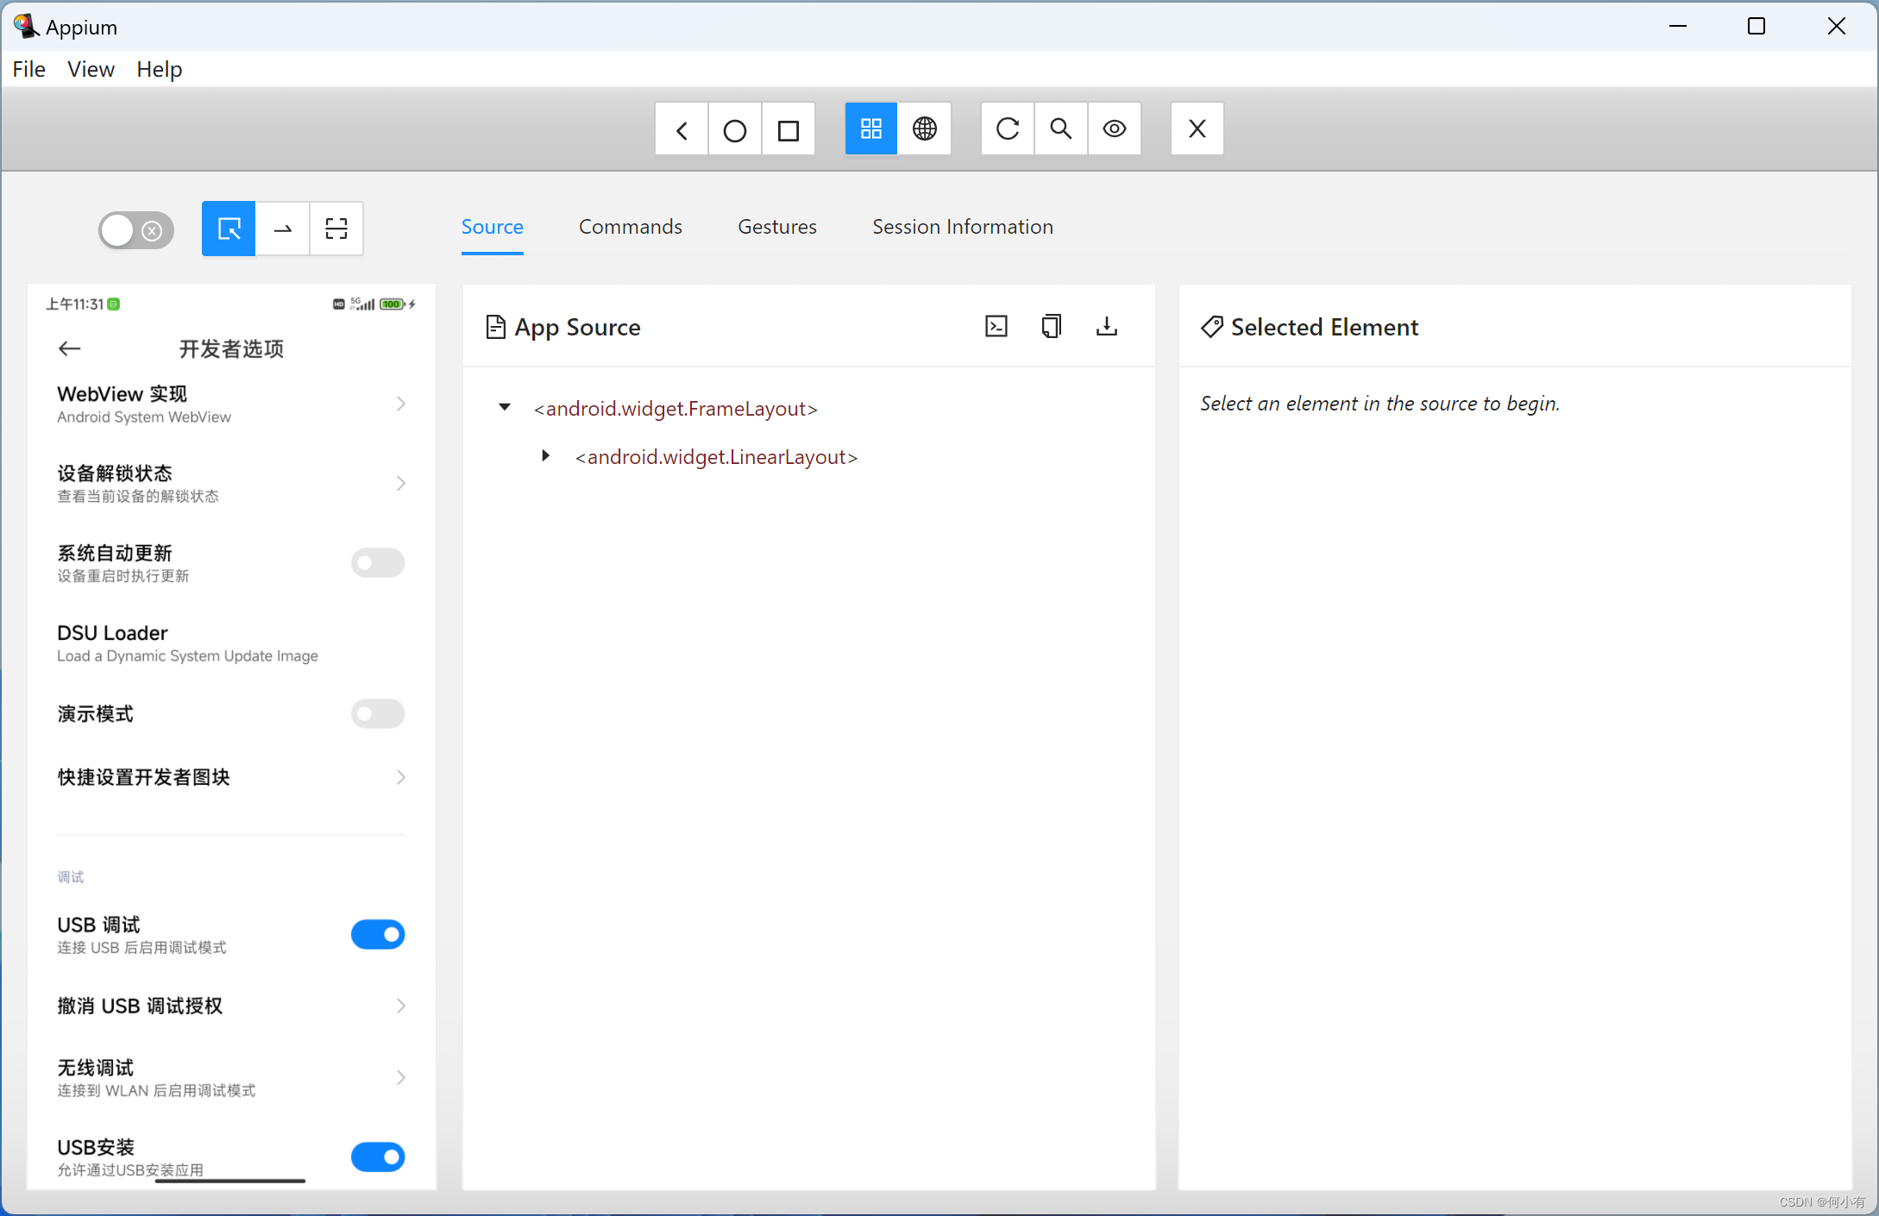This screenshot has width=1879, height=1216.
Task: Switch to the Commands tab
Action: tap(630, 228)
